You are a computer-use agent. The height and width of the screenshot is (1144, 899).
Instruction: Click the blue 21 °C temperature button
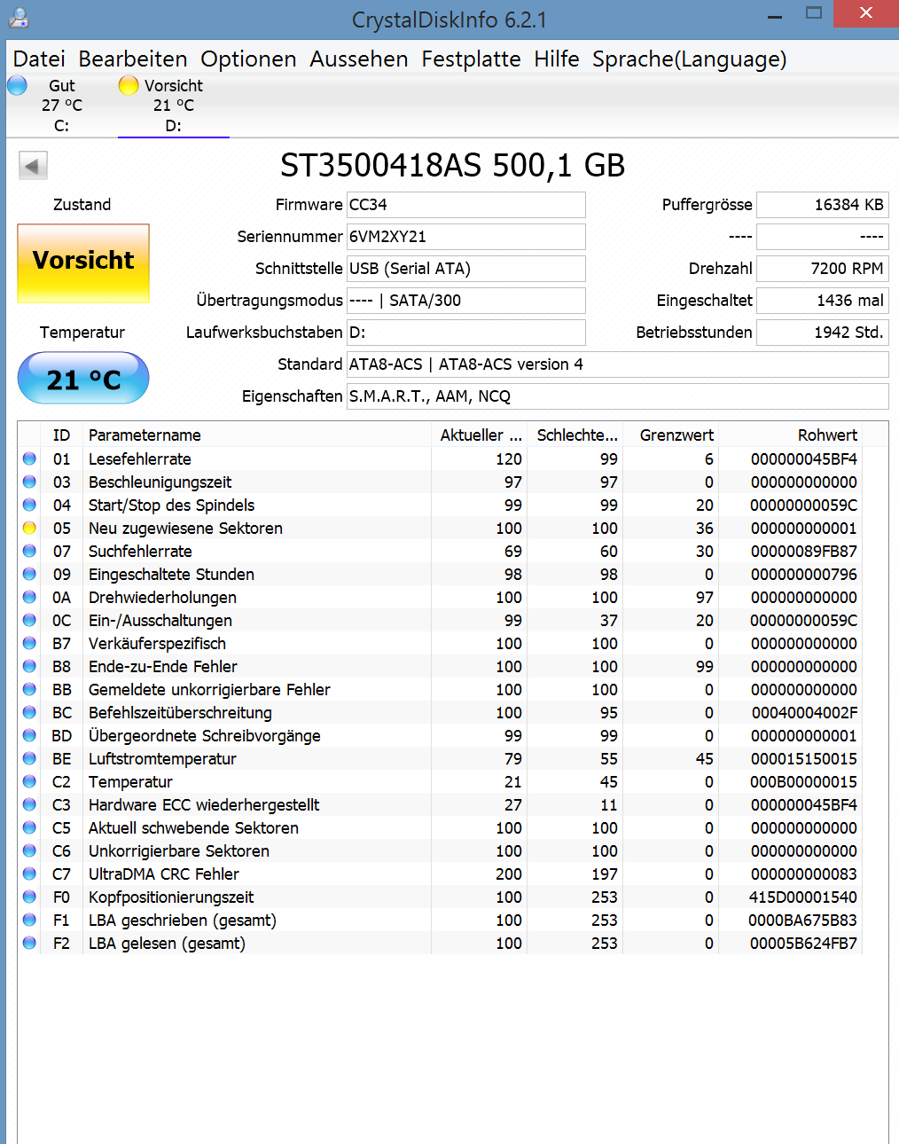point(83,379)
